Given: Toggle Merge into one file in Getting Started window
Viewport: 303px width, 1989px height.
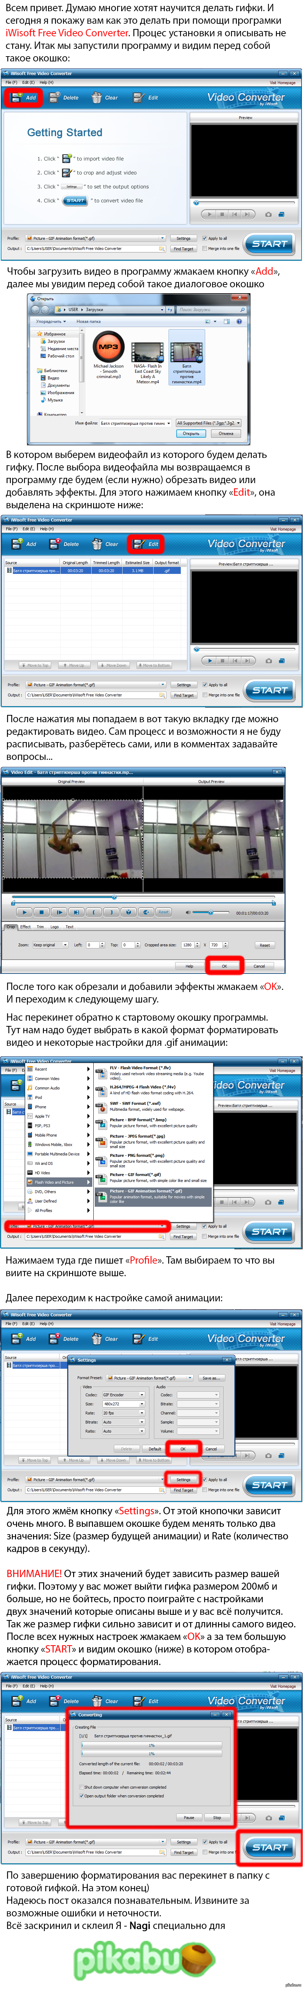Looking at the screenshot, I should [204, 249].
